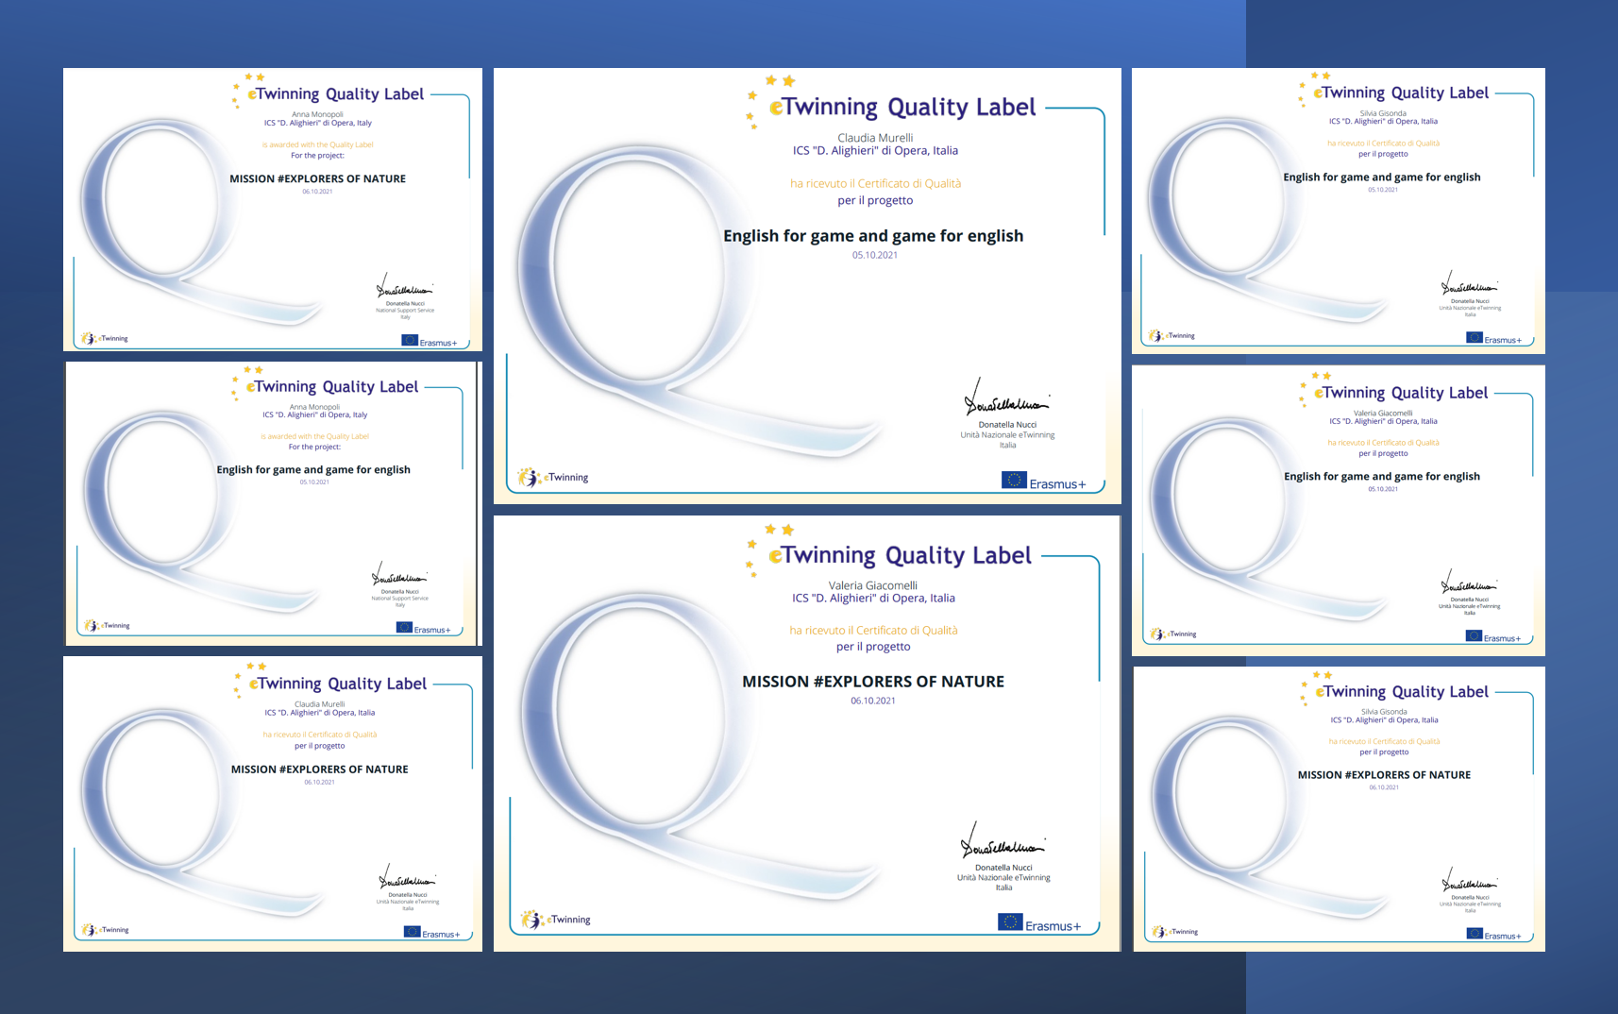Click 'MISSION #EXPLORERS OF NATURE' title on large certificate
Image resolution: width=1618 pixels, height=1014 pixels.
click(x=873, y=682)
